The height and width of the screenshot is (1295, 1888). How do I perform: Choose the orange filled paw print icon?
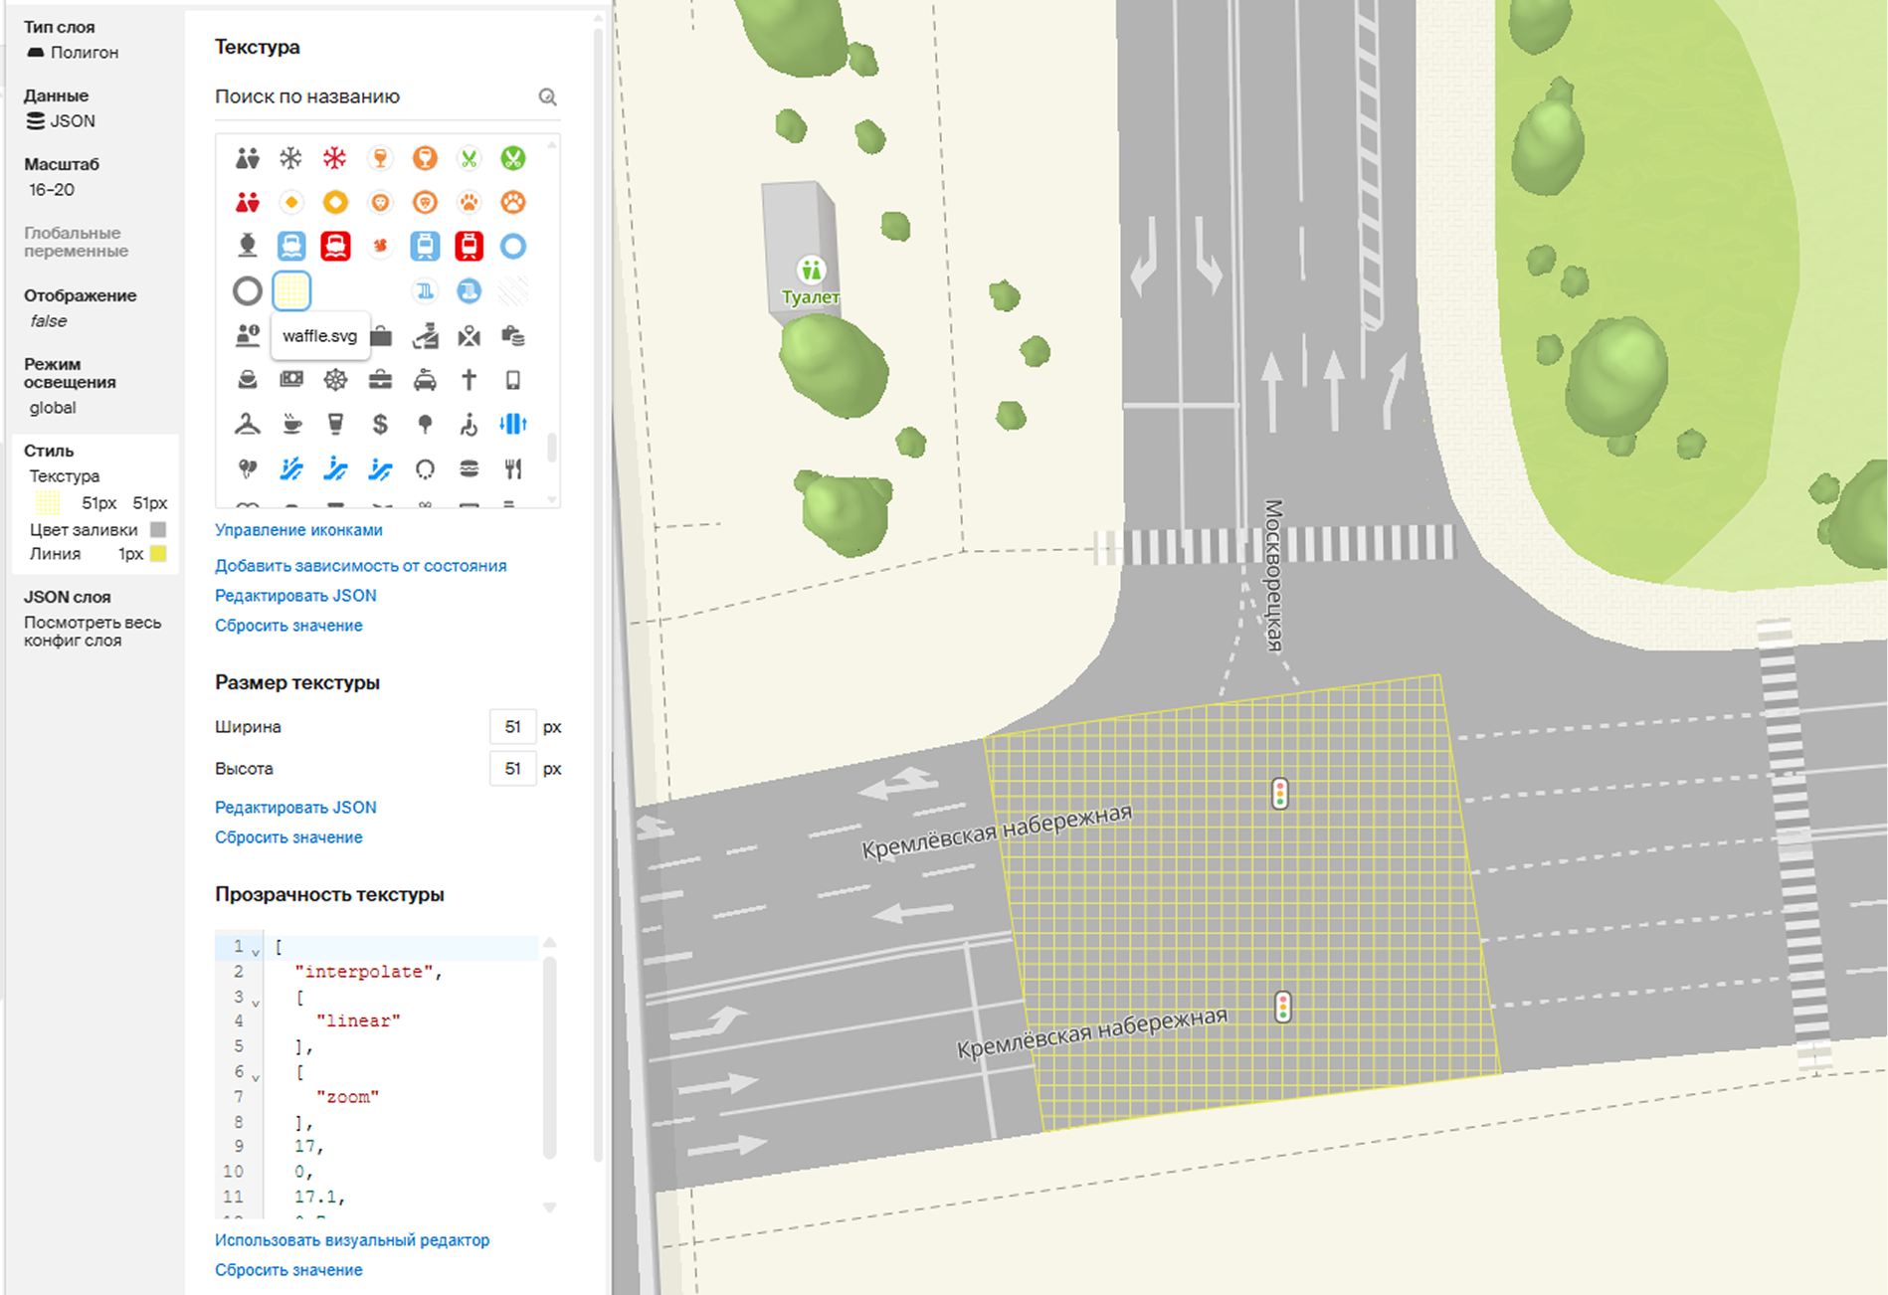click(513, 203)
